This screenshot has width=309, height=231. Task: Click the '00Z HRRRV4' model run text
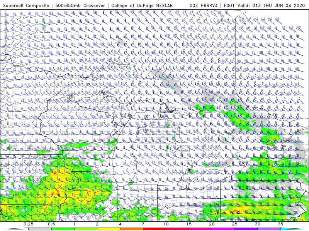[204, 6]
